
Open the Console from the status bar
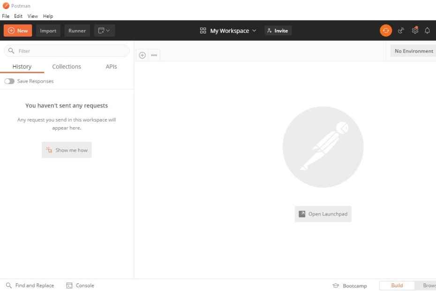[80, 285]
